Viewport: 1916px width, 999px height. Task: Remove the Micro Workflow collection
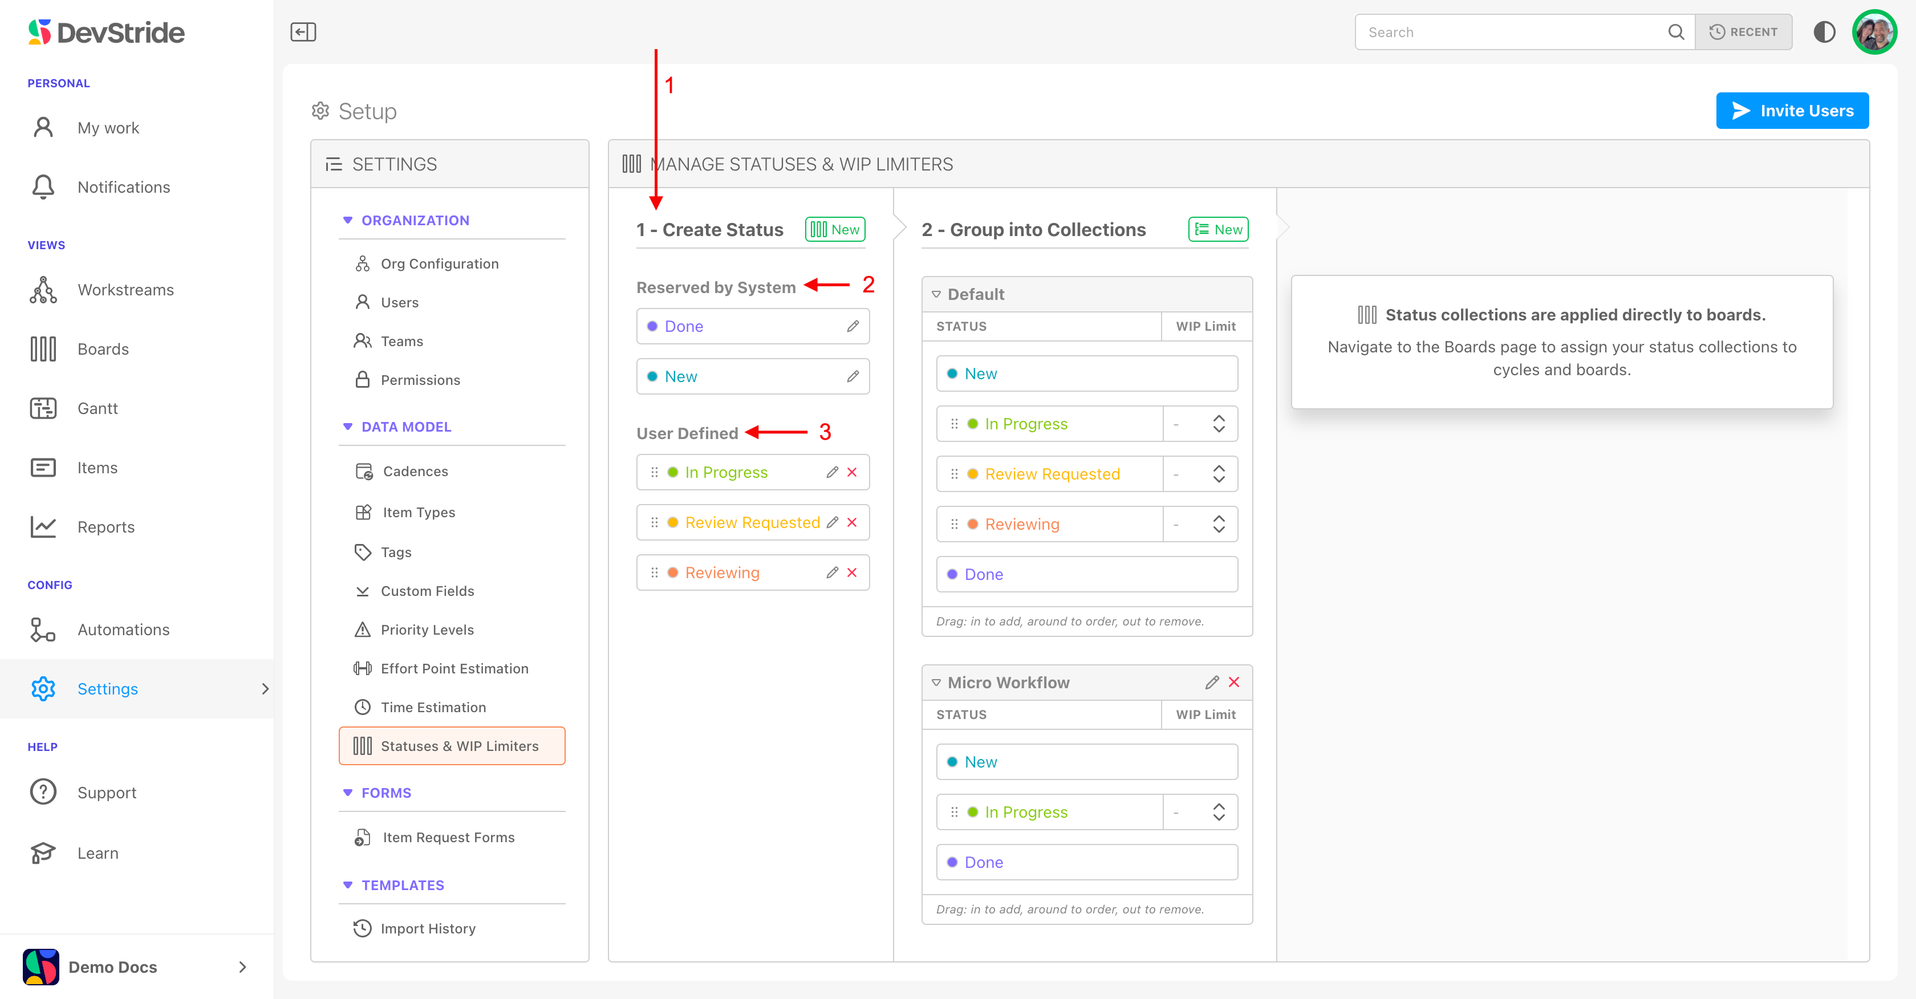(x=1234, y=682)
